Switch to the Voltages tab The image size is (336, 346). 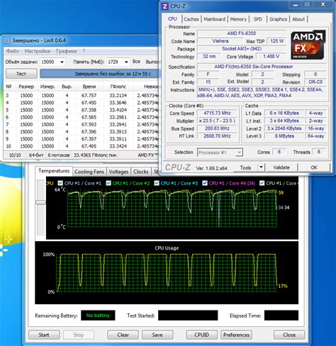click(x=118, y=172)
